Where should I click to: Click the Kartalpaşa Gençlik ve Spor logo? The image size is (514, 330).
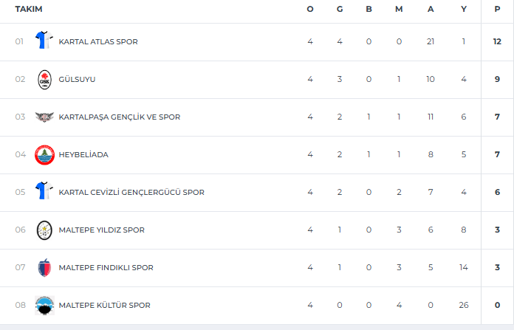click(x=44, y=117)
